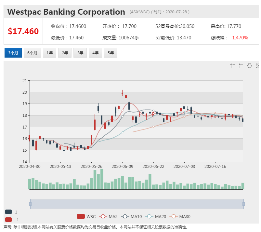Image resolution: width=261 pixels, height=232 pixels.
Task: Switch to the 6个月 time range
Action: [32, 53]
